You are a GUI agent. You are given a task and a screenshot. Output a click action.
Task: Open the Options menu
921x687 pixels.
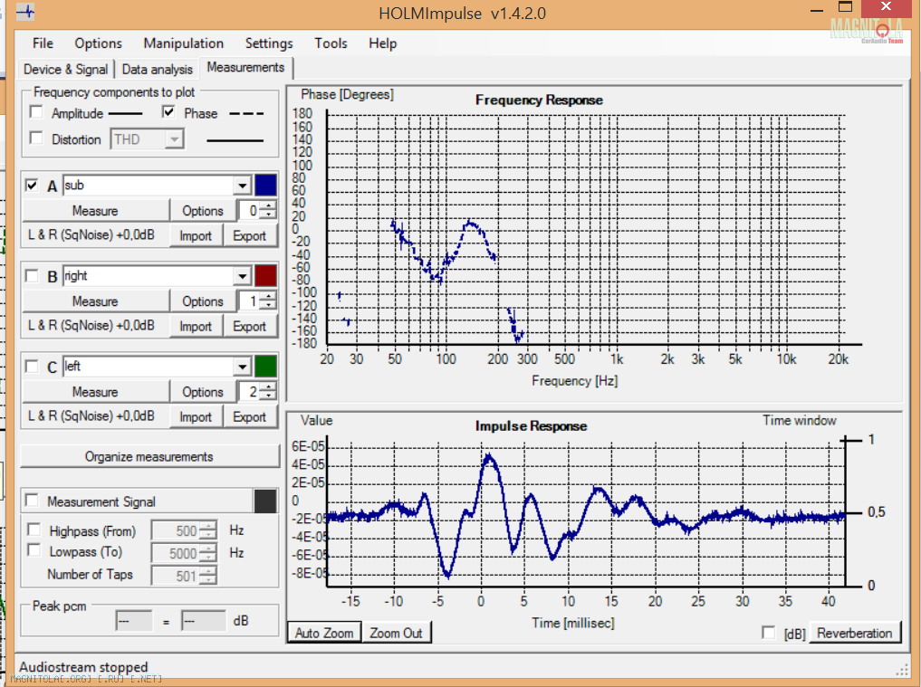click(x=98, y=43)
